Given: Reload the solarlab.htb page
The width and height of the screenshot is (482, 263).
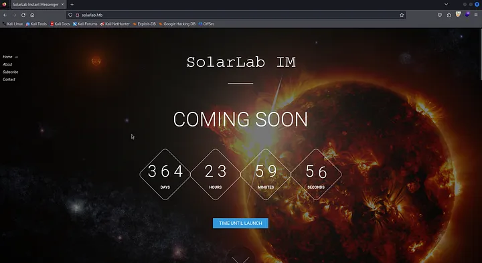Looking at the screenshot, I should pyautogui.click(x=23, y=15).
